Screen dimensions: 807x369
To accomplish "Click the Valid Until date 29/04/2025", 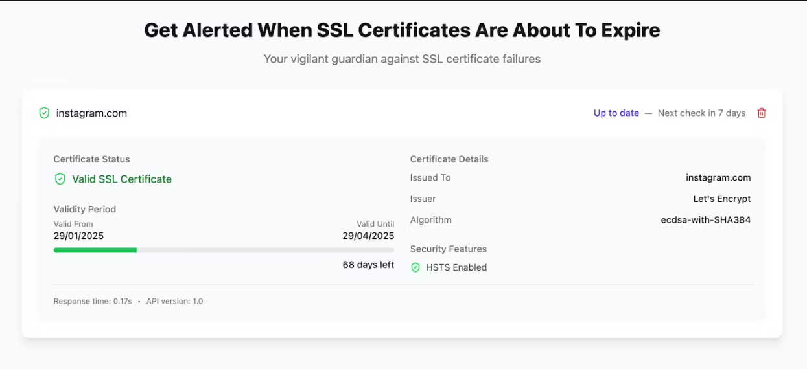I will pos(368,236).
